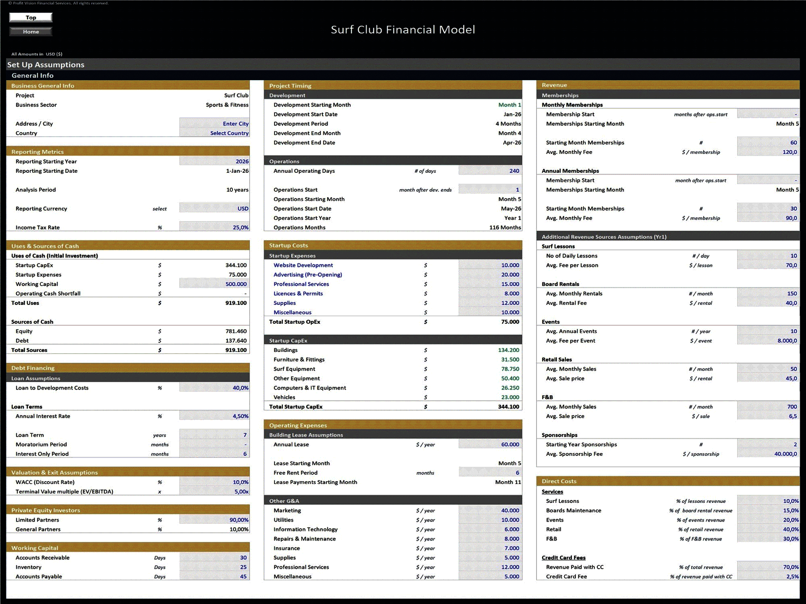Viewport: 806px width, 604px height.
Task: Select Insurance 7.000 per year cell
Action: (490, 548)
